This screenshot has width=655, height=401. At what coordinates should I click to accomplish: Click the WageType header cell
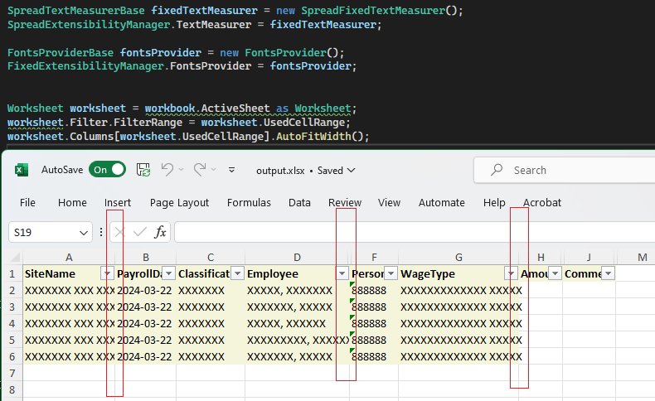click(458, 273)
